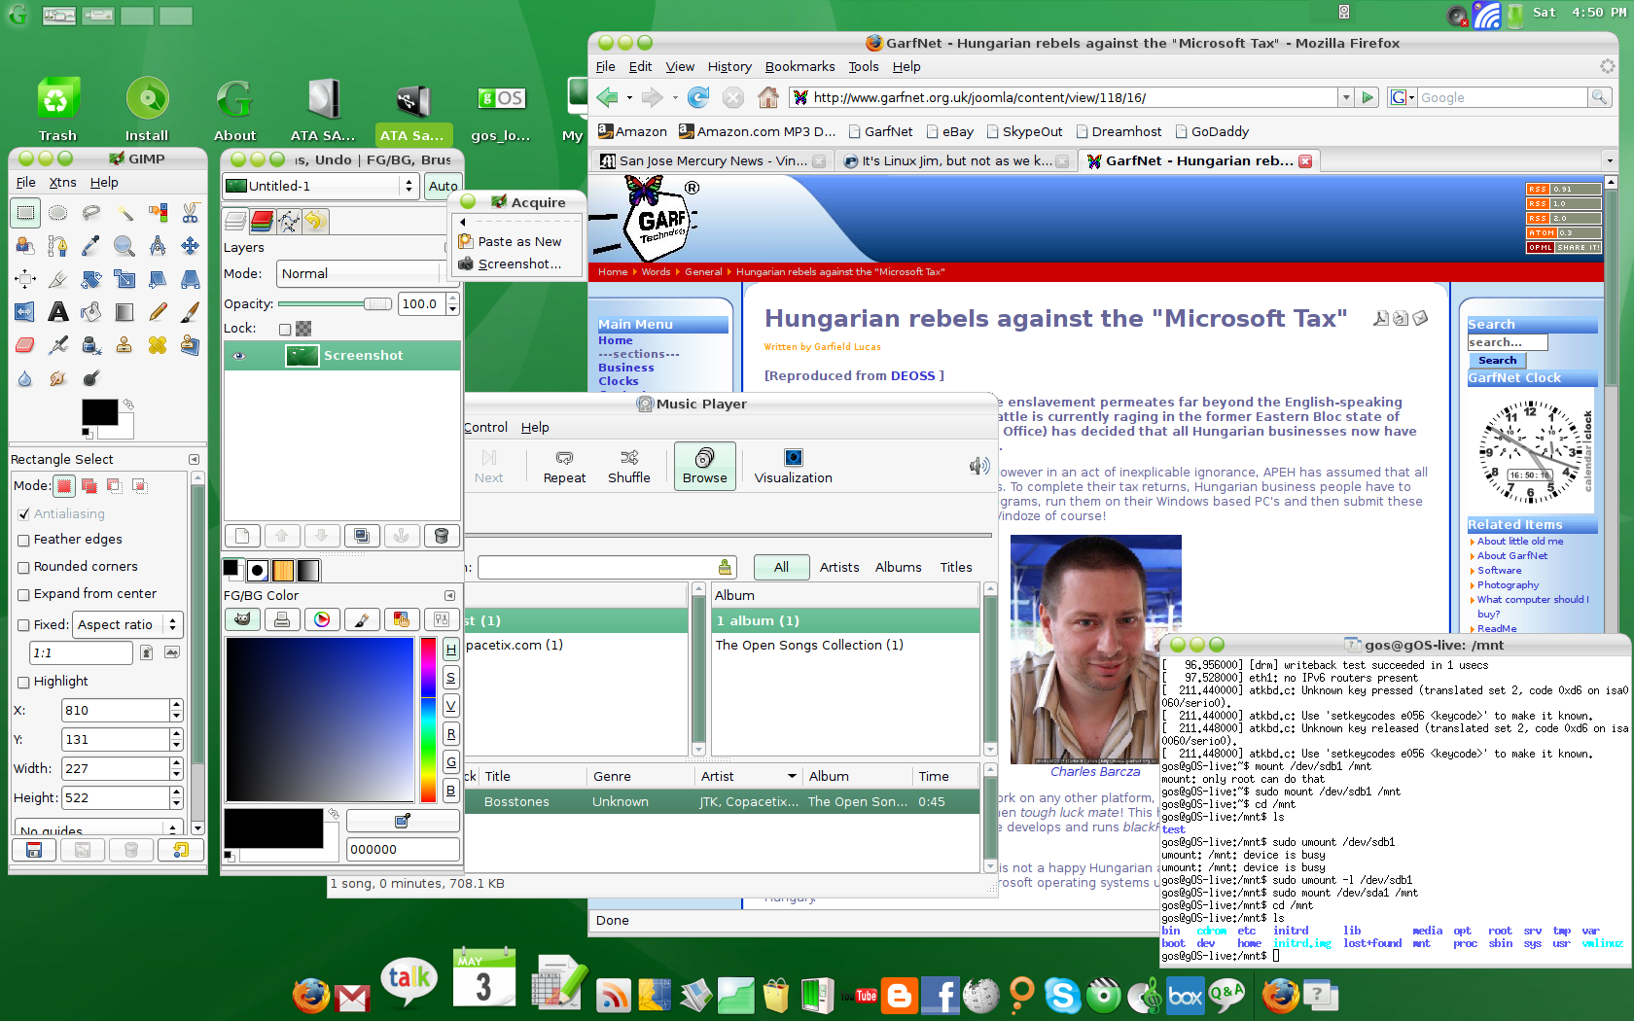1634x1021 pixels.
Task: Select the Smudge tool in GIMP
Action: coord(58,378)
